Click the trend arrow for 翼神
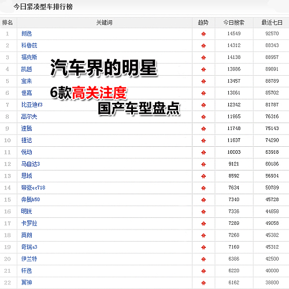 click(203, 283)
